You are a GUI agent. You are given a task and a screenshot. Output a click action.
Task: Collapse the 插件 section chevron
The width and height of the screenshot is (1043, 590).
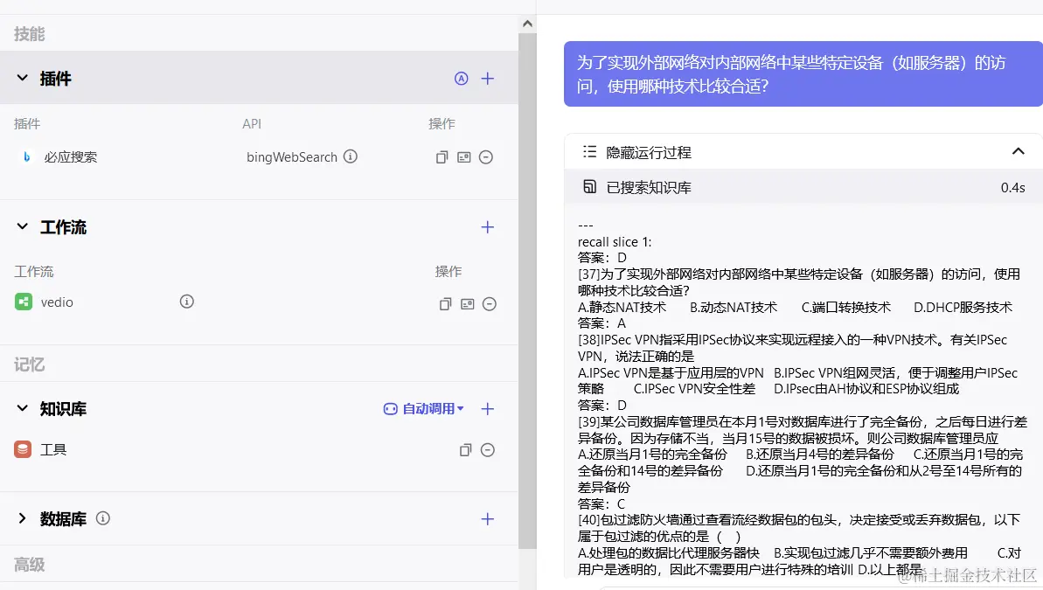(x=22, y=78)
